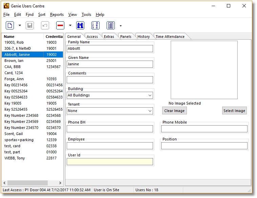This screenshot has height=198, width=257.
Task: Click the Reports page icon
Action: tap(111, 25)
